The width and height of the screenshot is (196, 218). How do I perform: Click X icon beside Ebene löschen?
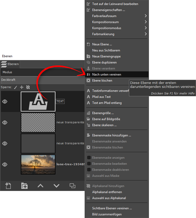[x=88, y=81]
